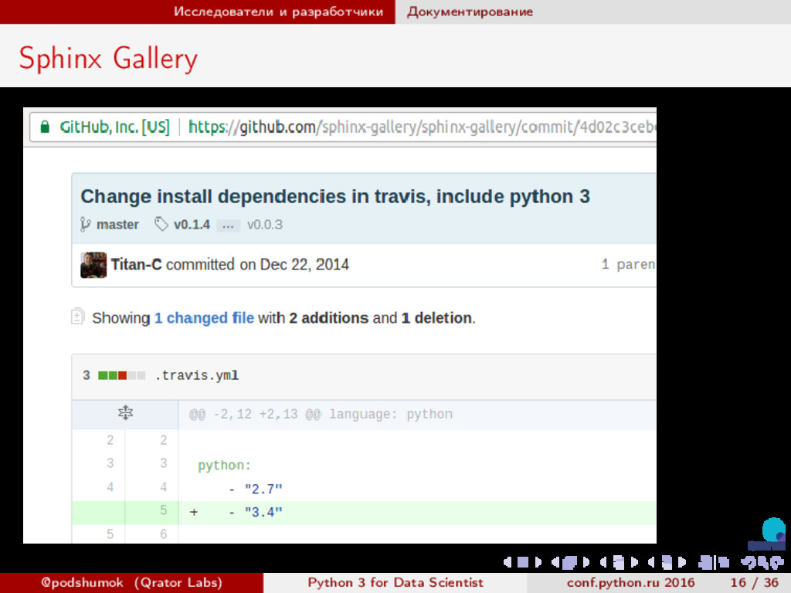Open tag v0.0.3 link
This screenshot has width=791, height=593.
pyautogui.click(x=265, y=225)
